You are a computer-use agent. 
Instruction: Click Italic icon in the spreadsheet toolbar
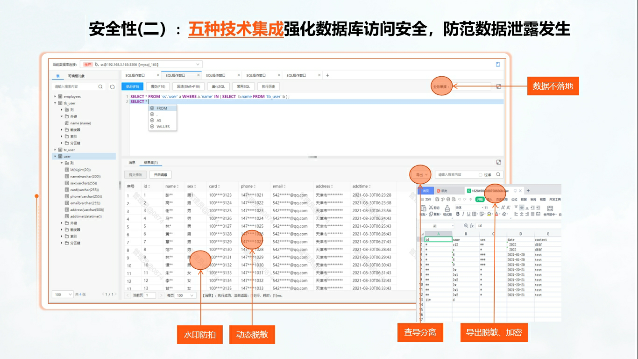point(464,214)
